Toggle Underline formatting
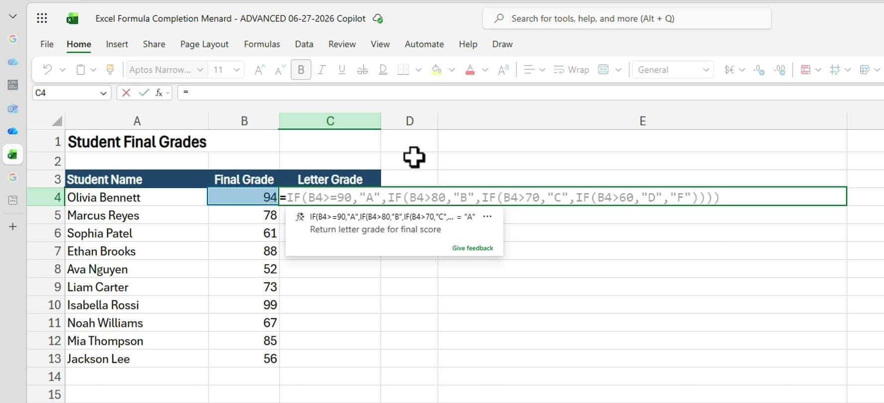884x403 pixels. coord(342,70)
